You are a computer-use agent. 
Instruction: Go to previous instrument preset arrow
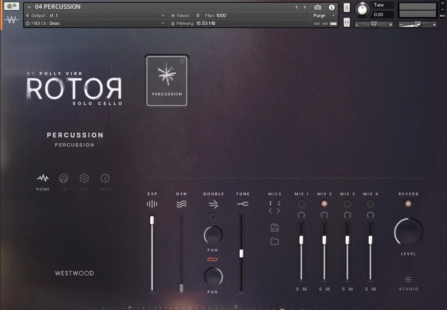coord(296,7)
